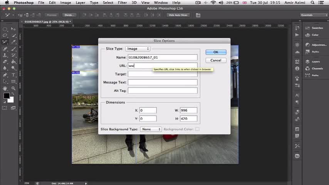Click the Hide Auto Slices button
The width and height of the screenshot is (329, 185).
[178, 15]
